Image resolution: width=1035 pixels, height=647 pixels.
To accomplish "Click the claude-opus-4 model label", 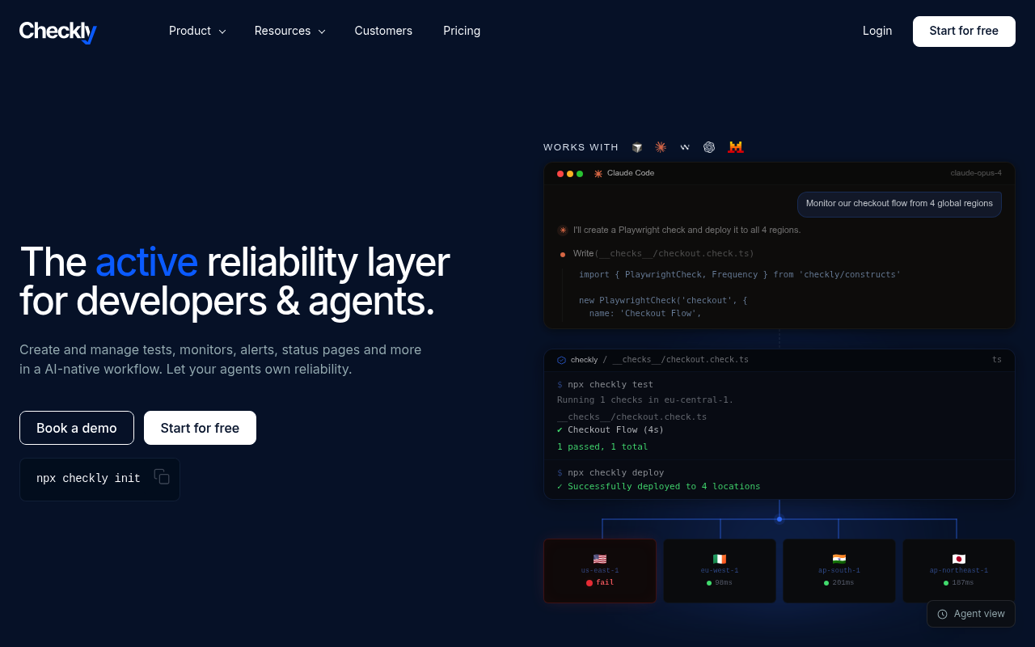I will pyautogui.click(x=976, y=173).
